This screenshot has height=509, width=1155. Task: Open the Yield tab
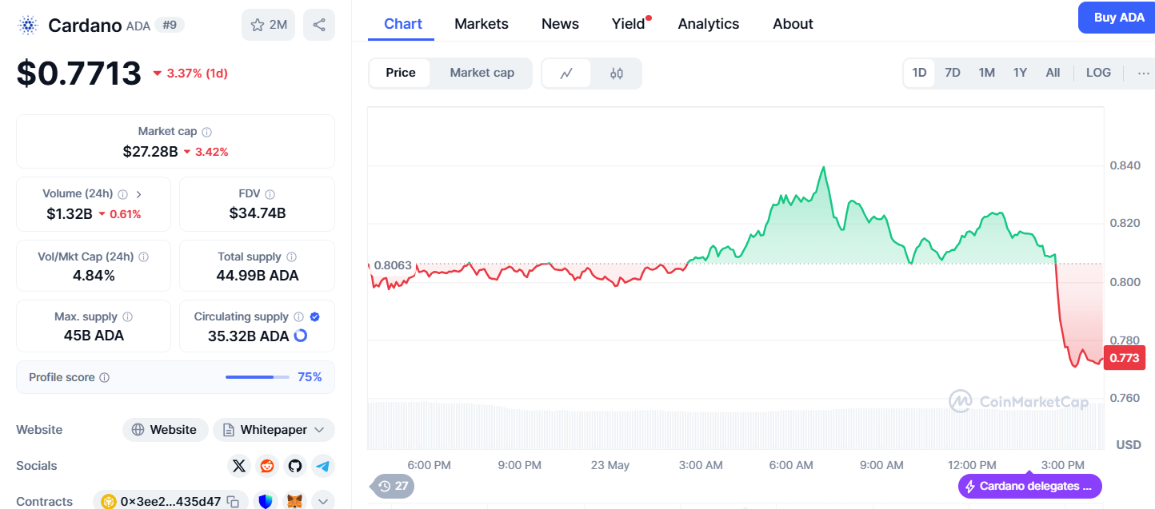pos(629,24)
